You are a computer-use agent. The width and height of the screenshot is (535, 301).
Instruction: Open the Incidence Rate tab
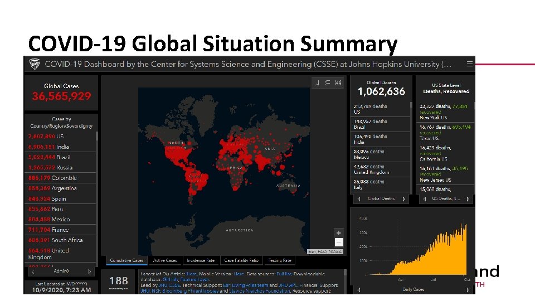(x=201, y=260)
